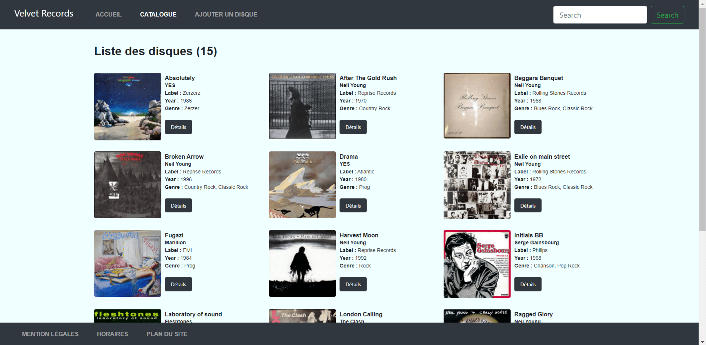
Task: Open Détails for Drama
Action: 353,206
